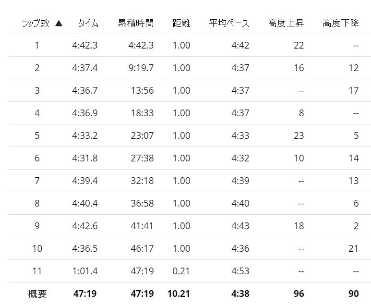Select lap 7 average pace 4:39
371x306 pixels.
[x=240, y=181]
